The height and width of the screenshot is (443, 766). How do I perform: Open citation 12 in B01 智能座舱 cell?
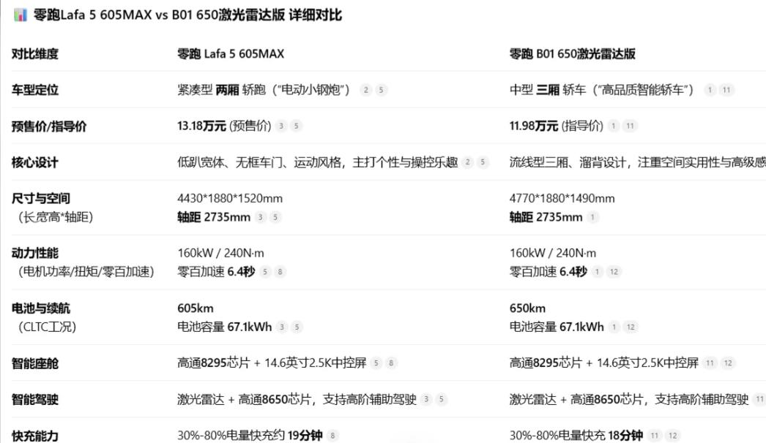coord(728,363)
